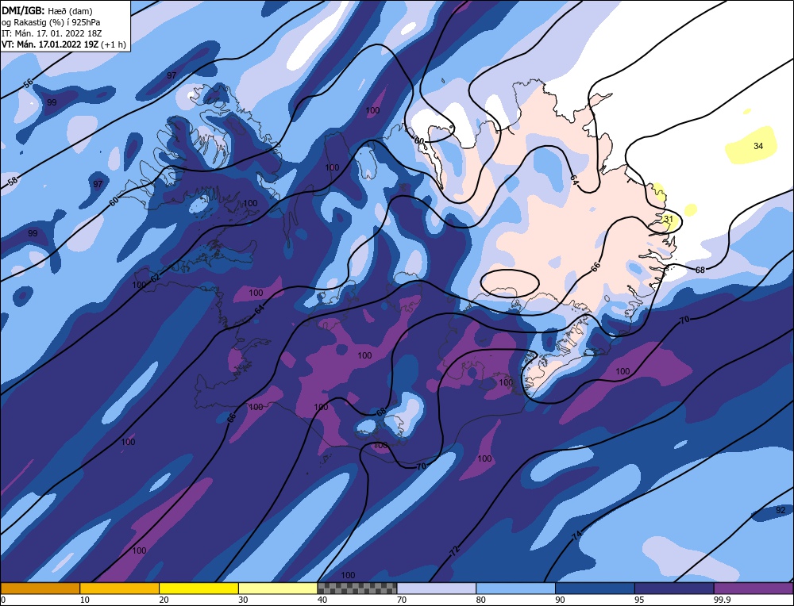Pick the light blue 80–90 legend swatch

pyautogui.click(x=515, y=588)
